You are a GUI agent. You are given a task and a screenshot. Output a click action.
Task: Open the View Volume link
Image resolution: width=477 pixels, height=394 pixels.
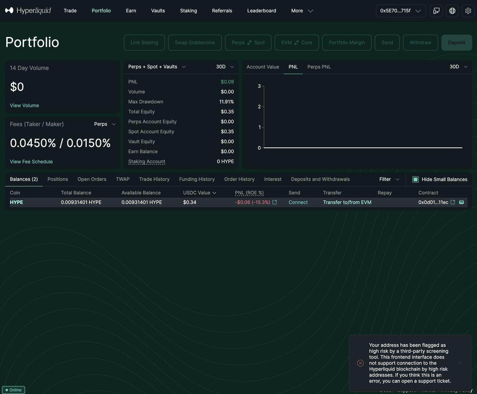[x=24, y=105]
